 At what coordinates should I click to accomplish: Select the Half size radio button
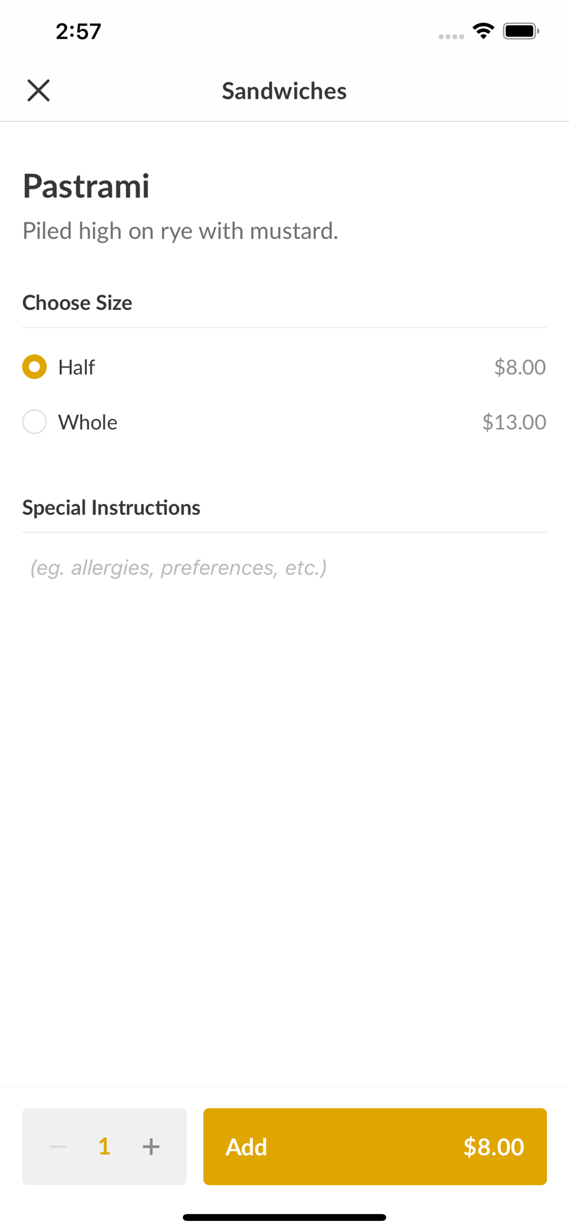(34, 367)
